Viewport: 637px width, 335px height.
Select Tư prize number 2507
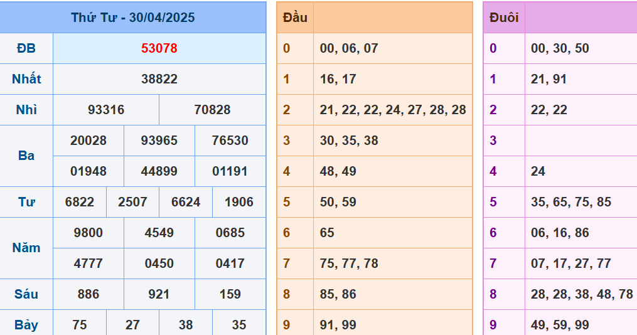pyautogui.click(x=132, y=202)
